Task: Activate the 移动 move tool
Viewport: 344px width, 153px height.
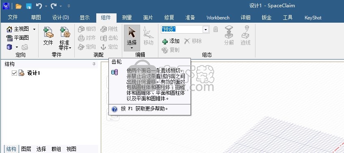Action: [x=149, y=36]
